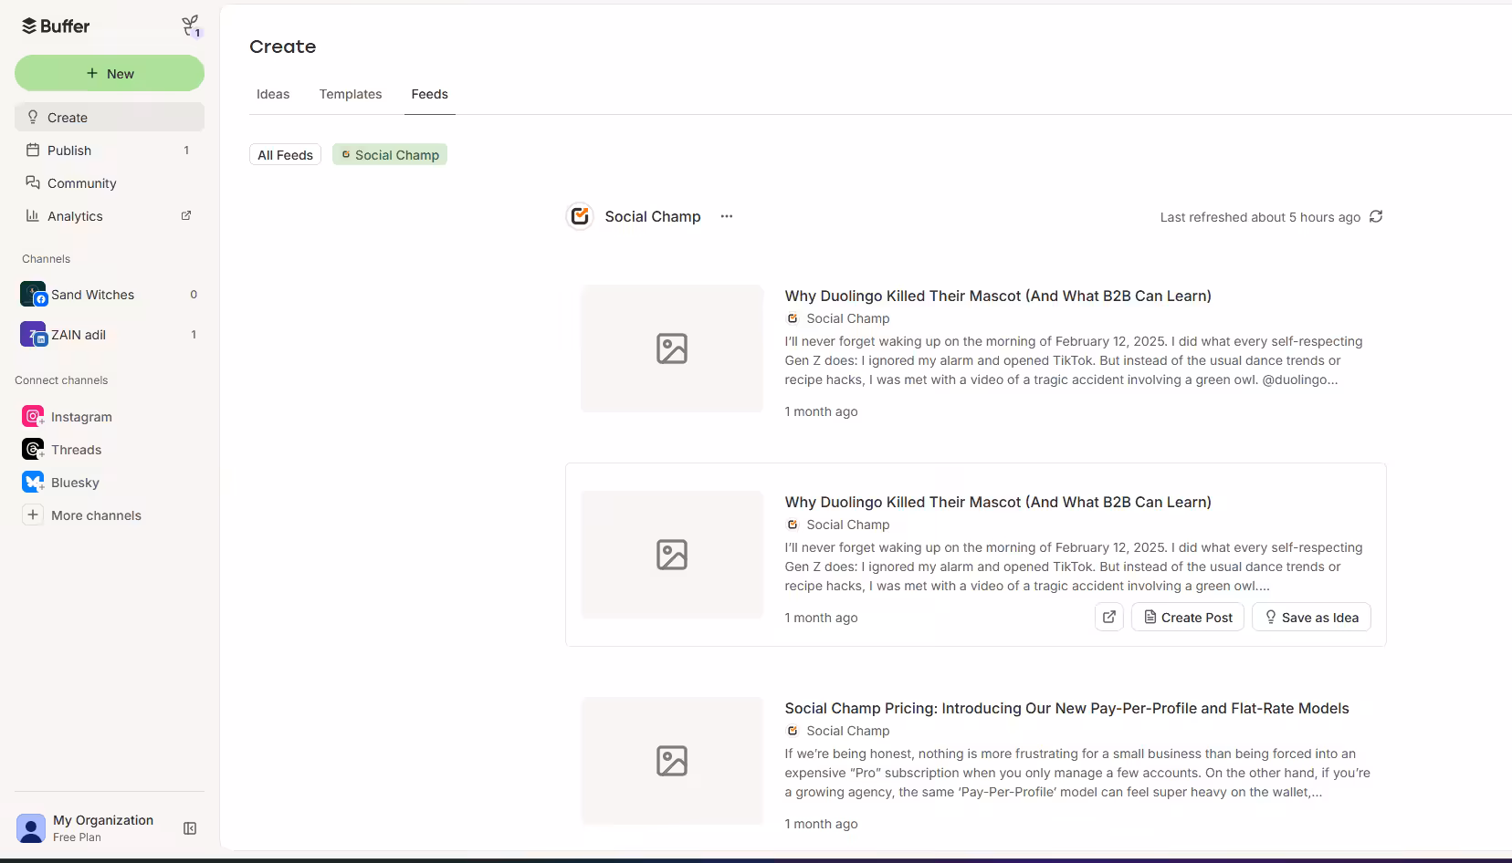
Task: Switch to the Templates tab
Action: tap(351, 94)
